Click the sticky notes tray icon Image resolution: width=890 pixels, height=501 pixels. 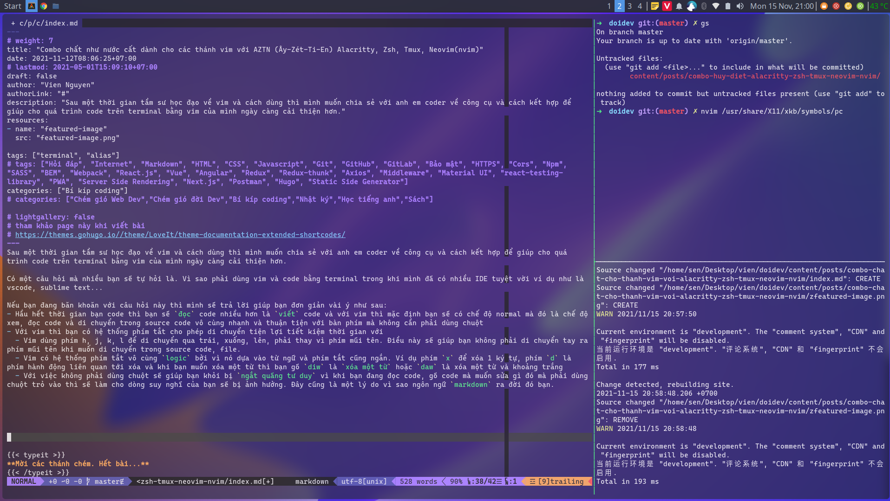654,6
